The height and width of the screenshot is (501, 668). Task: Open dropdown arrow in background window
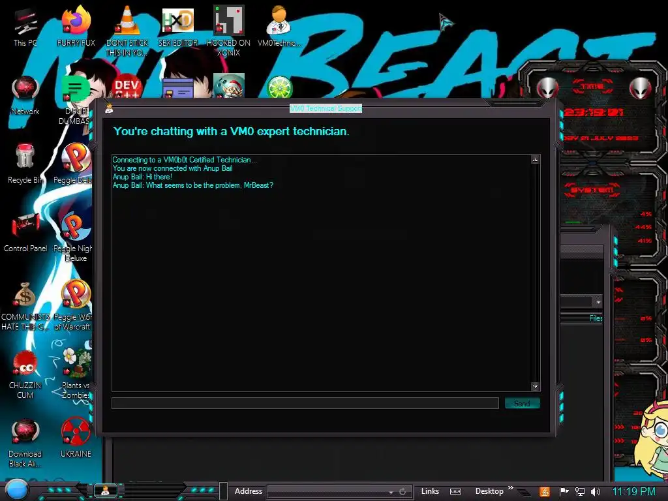(x=598, y=302)
